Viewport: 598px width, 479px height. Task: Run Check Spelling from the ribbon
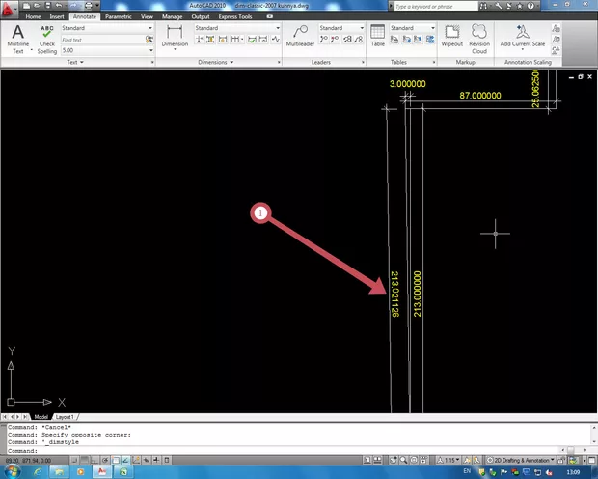[46, 38]
